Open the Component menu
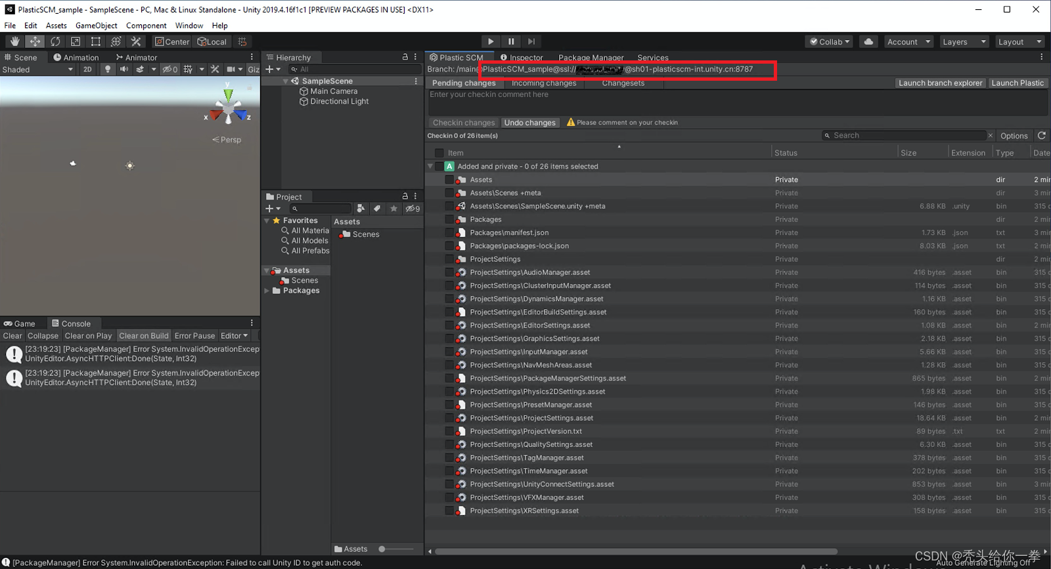This screenshot has height=569, width=1051. pos(146,26)
